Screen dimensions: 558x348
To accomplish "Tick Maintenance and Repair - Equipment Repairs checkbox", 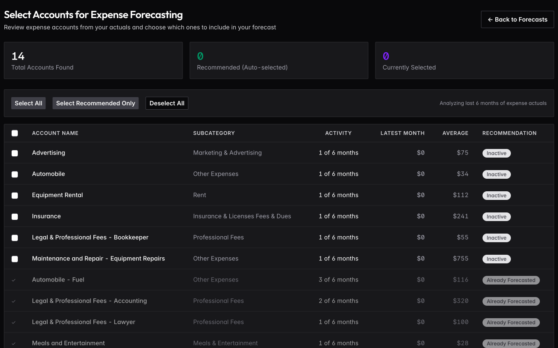I will 15,259.
